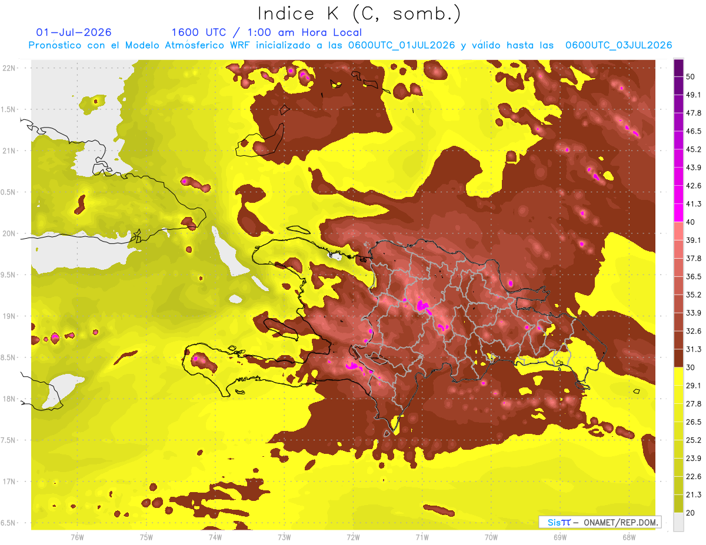Click the '18N' latitude axis label

point(9,399)
